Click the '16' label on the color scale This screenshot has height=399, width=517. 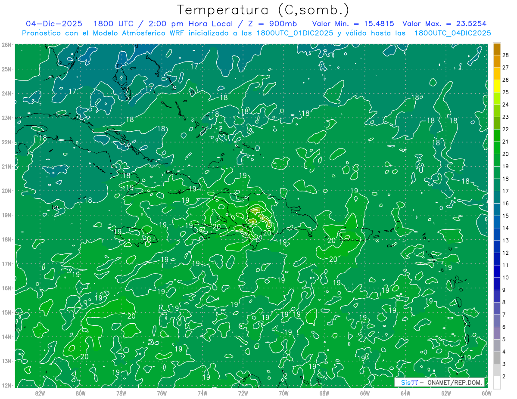[x=506, y=203]
